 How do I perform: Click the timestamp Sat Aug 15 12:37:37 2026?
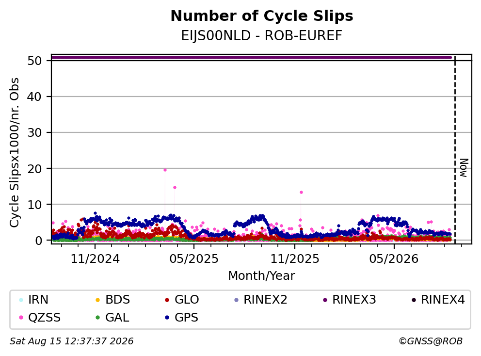[71, 341]
